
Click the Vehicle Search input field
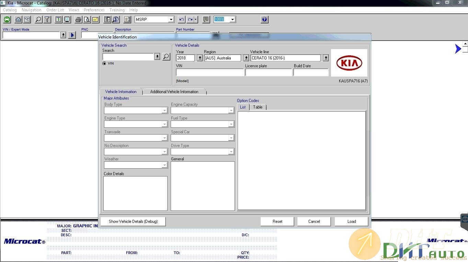(128, 57)
